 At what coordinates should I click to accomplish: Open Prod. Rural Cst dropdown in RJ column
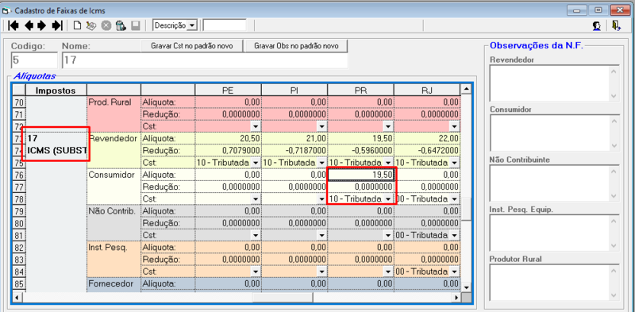[x=455, y=126]
